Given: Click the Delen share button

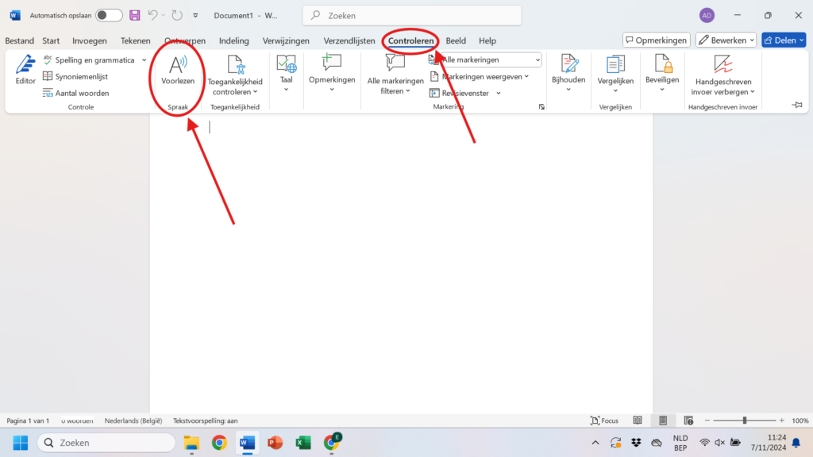Looking at the screenshot, I should click(783, 40).
